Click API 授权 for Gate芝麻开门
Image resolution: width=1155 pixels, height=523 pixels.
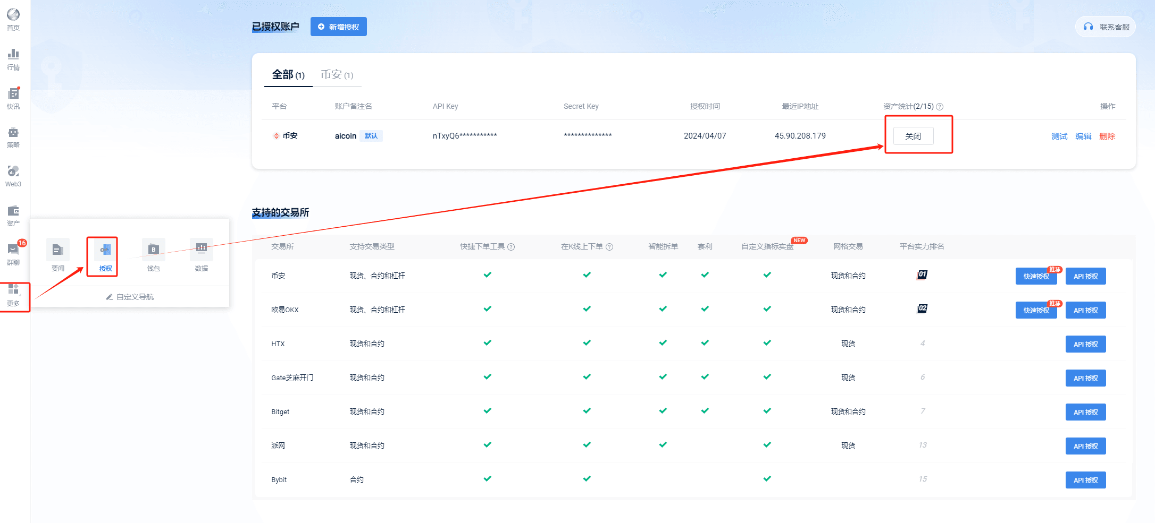click(x=1086, y=378)
